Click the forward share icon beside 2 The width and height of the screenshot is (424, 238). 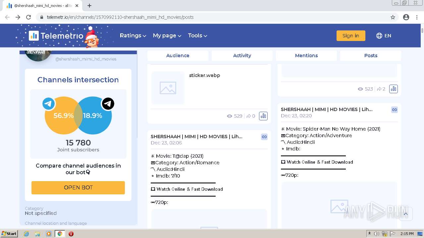pyautogui.click(x=379, y=89)
